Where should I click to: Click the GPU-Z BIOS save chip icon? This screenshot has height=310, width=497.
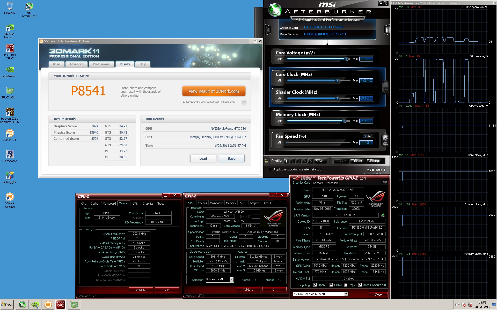coord(382,215)
